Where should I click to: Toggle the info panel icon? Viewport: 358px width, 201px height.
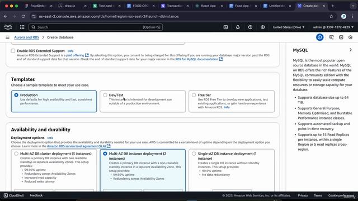(319, 37)
